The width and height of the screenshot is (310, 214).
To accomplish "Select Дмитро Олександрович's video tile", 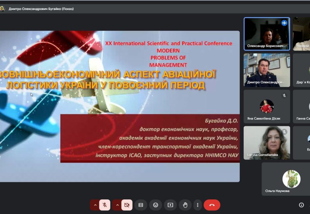I will [x=267, y=70].
